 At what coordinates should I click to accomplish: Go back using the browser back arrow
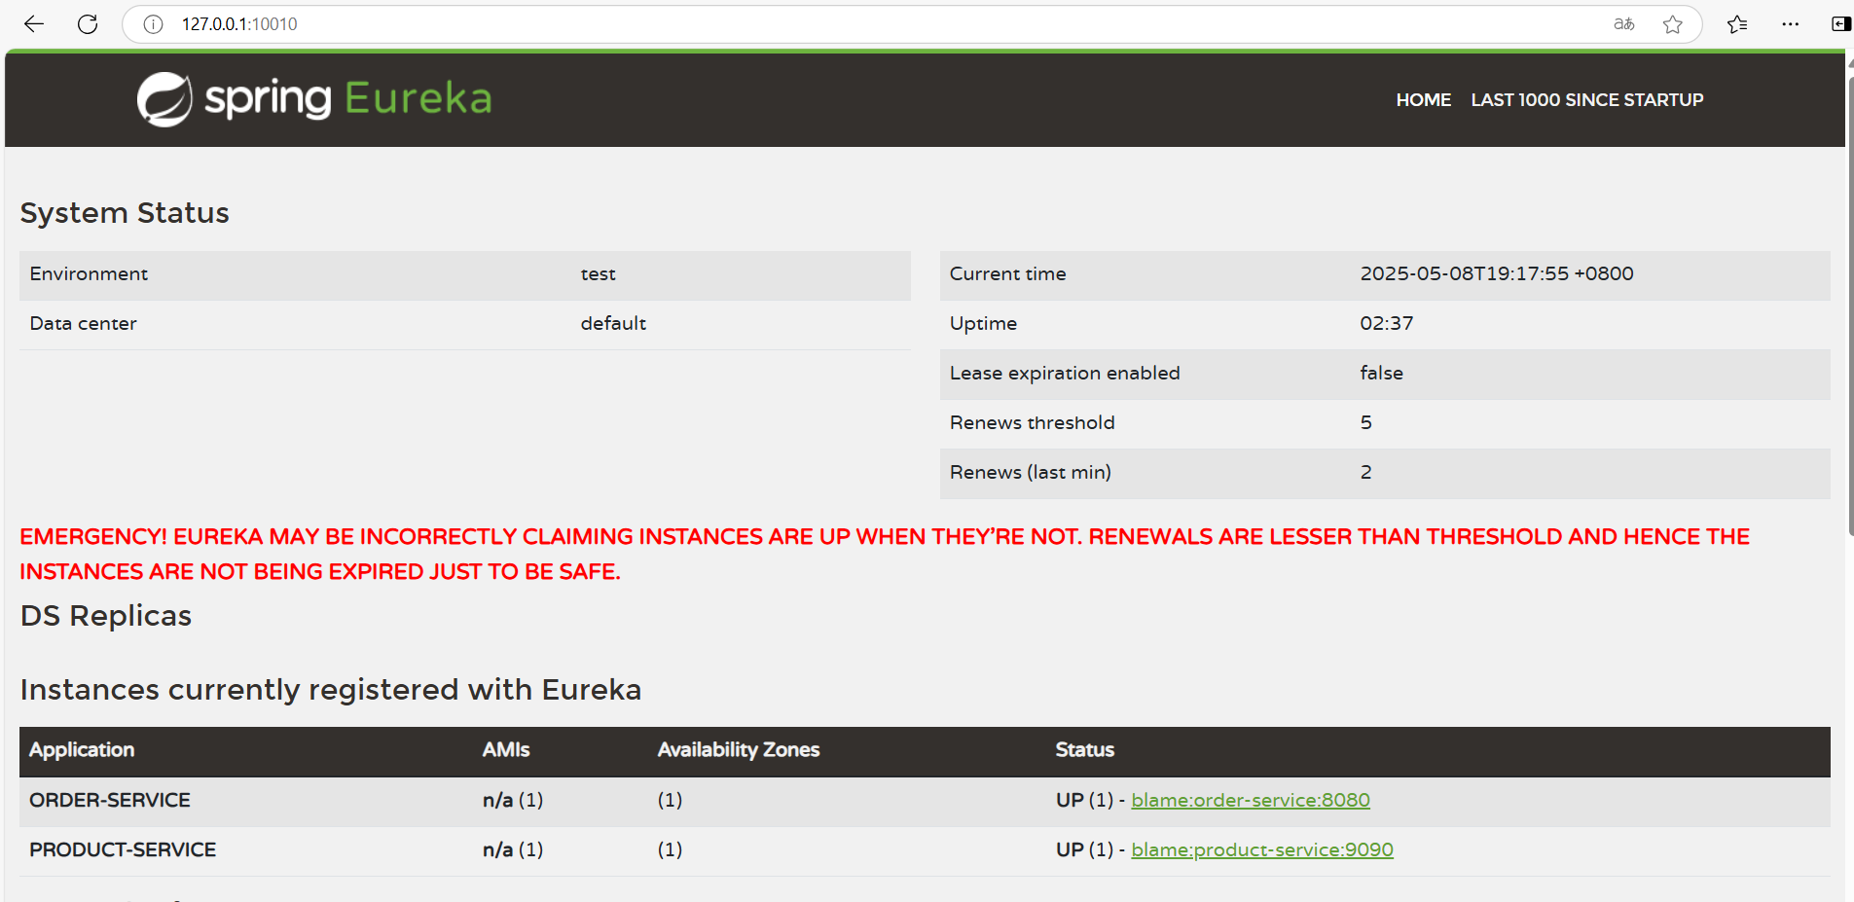point(34,24)
